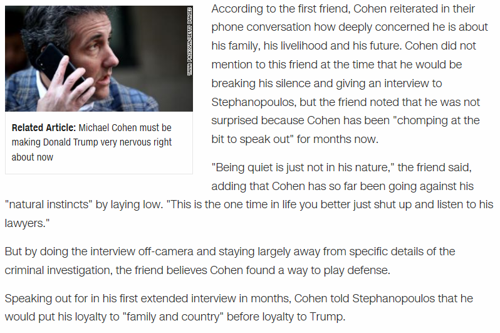
Task: Click 'Stephanopoulos' at the start of a first-paragraph line
Action: 254,102
